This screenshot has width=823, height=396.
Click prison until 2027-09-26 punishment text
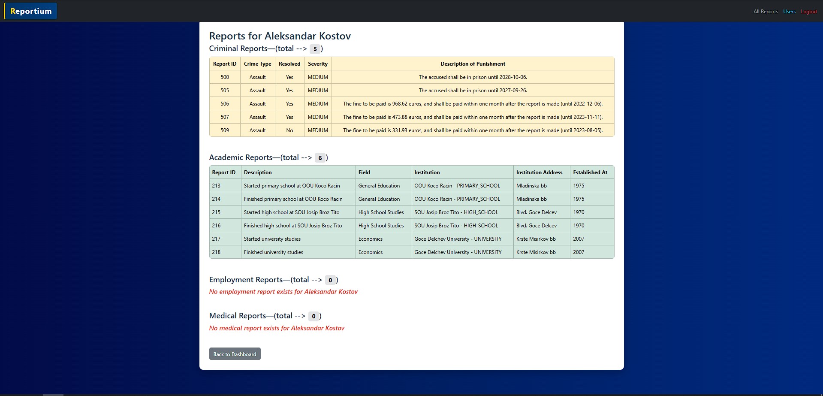(x=473, y=91)
